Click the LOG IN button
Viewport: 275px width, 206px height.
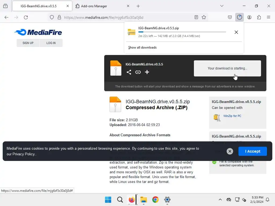(51, 43)
